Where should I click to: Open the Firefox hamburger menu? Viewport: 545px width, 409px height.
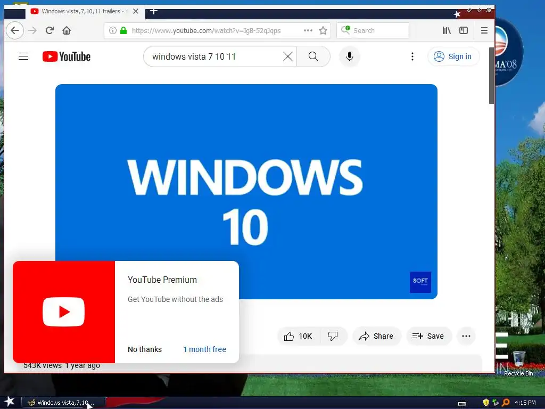484,30
